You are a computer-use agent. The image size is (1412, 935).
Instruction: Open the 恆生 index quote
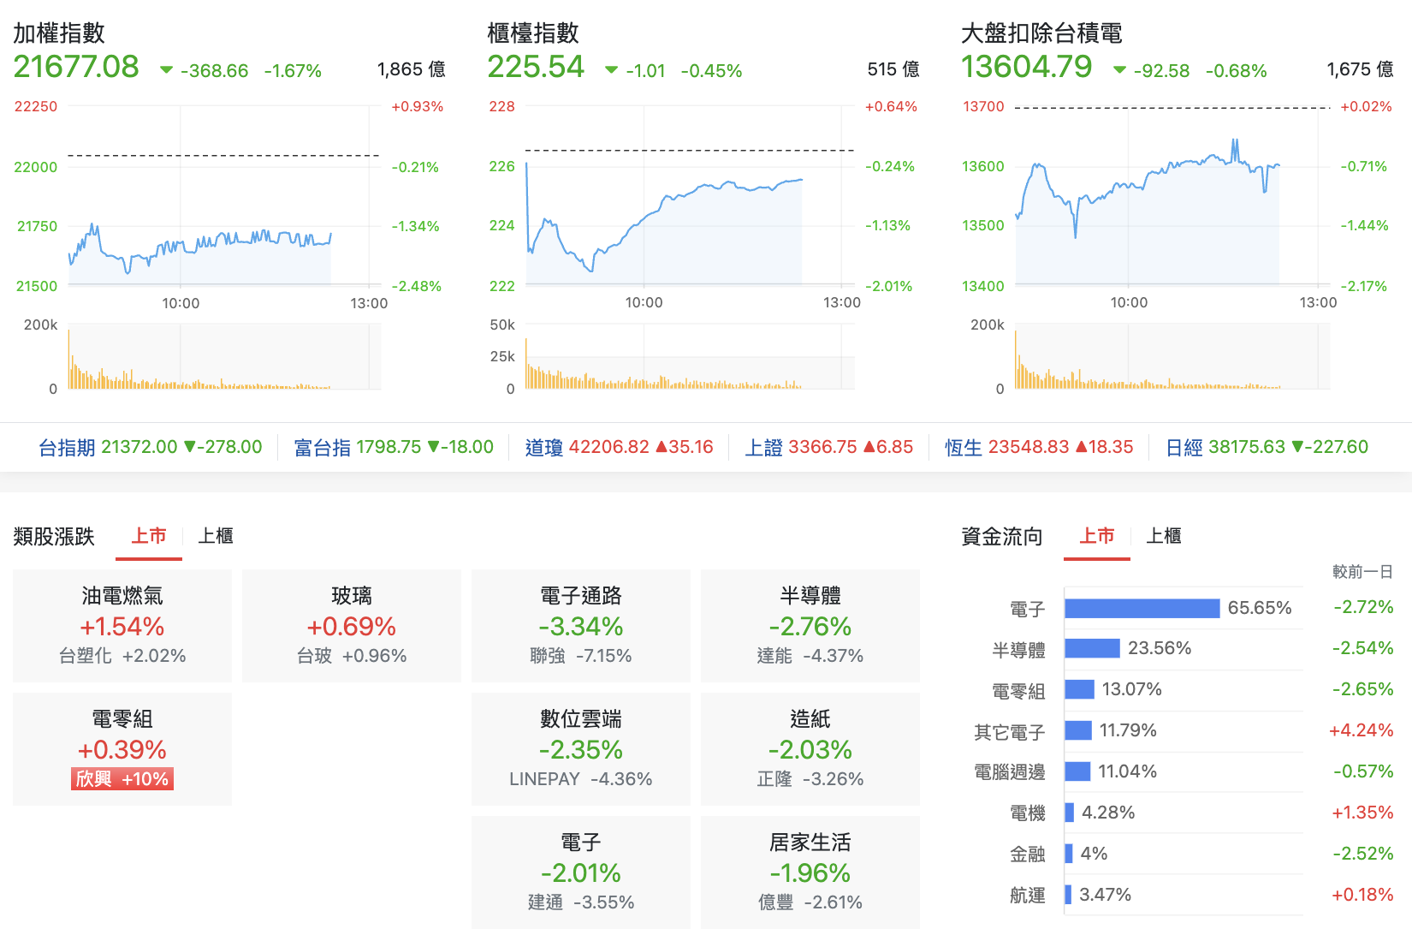pos(1039,447)
